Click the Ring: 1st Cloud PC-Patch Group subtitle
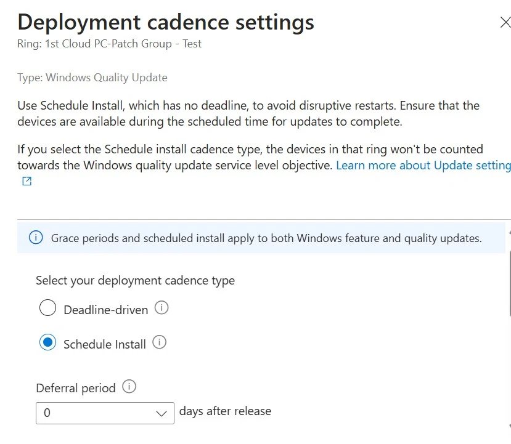The width and height of the screenshot is (511, 444). point(109,44)
